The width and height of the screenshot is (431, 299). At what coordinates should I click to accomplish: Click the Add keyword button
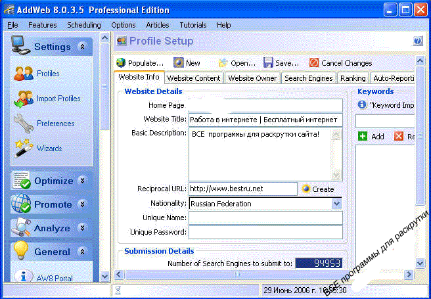click(371, 137)
